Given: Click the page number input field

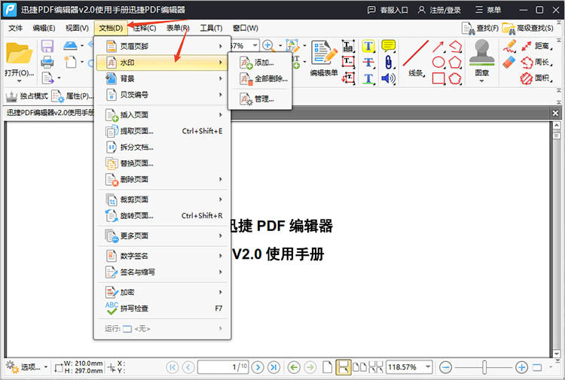Looking at the screenshot, I should (x=223, y=367).
